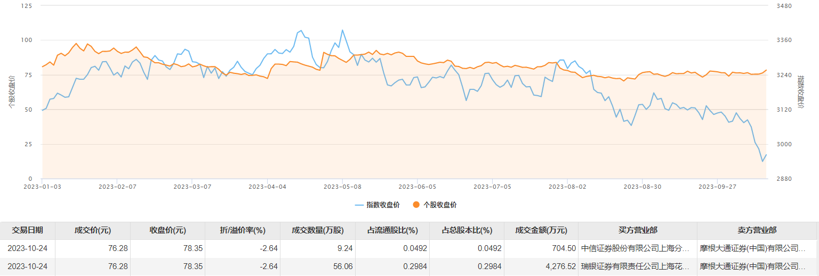The width and height of the screenshot is (819, 276).
Task: Open the 瑞银证券有限责任公司 buyer link
Action: point(637,266)
